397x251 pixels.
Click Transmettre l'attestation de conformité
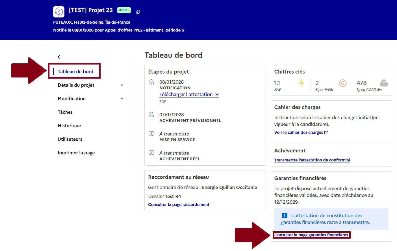click(x=312, y=160)
